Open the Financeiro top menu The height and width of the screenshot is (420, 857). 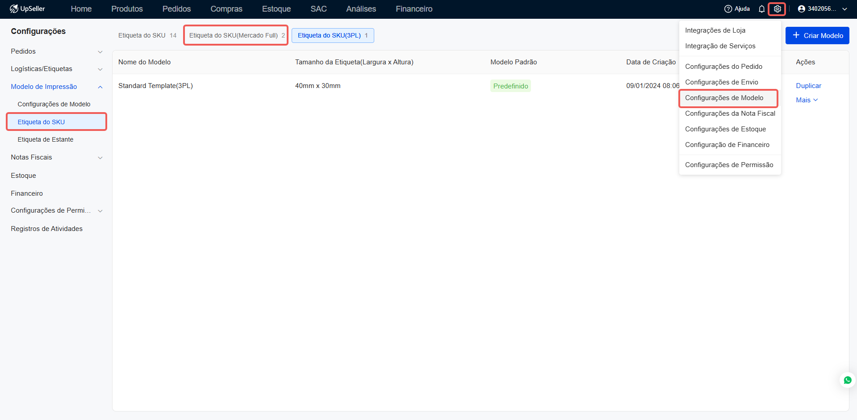(414, 9)
